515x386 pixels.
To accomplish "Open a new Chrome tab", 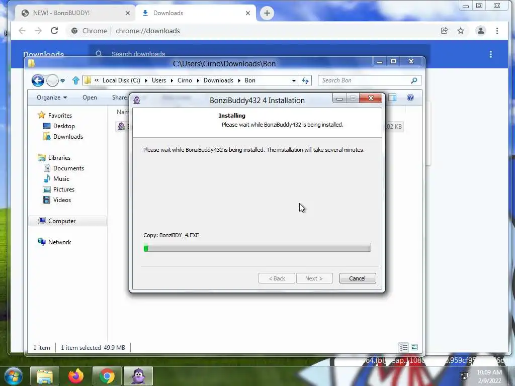I will (x=267, y=13).
